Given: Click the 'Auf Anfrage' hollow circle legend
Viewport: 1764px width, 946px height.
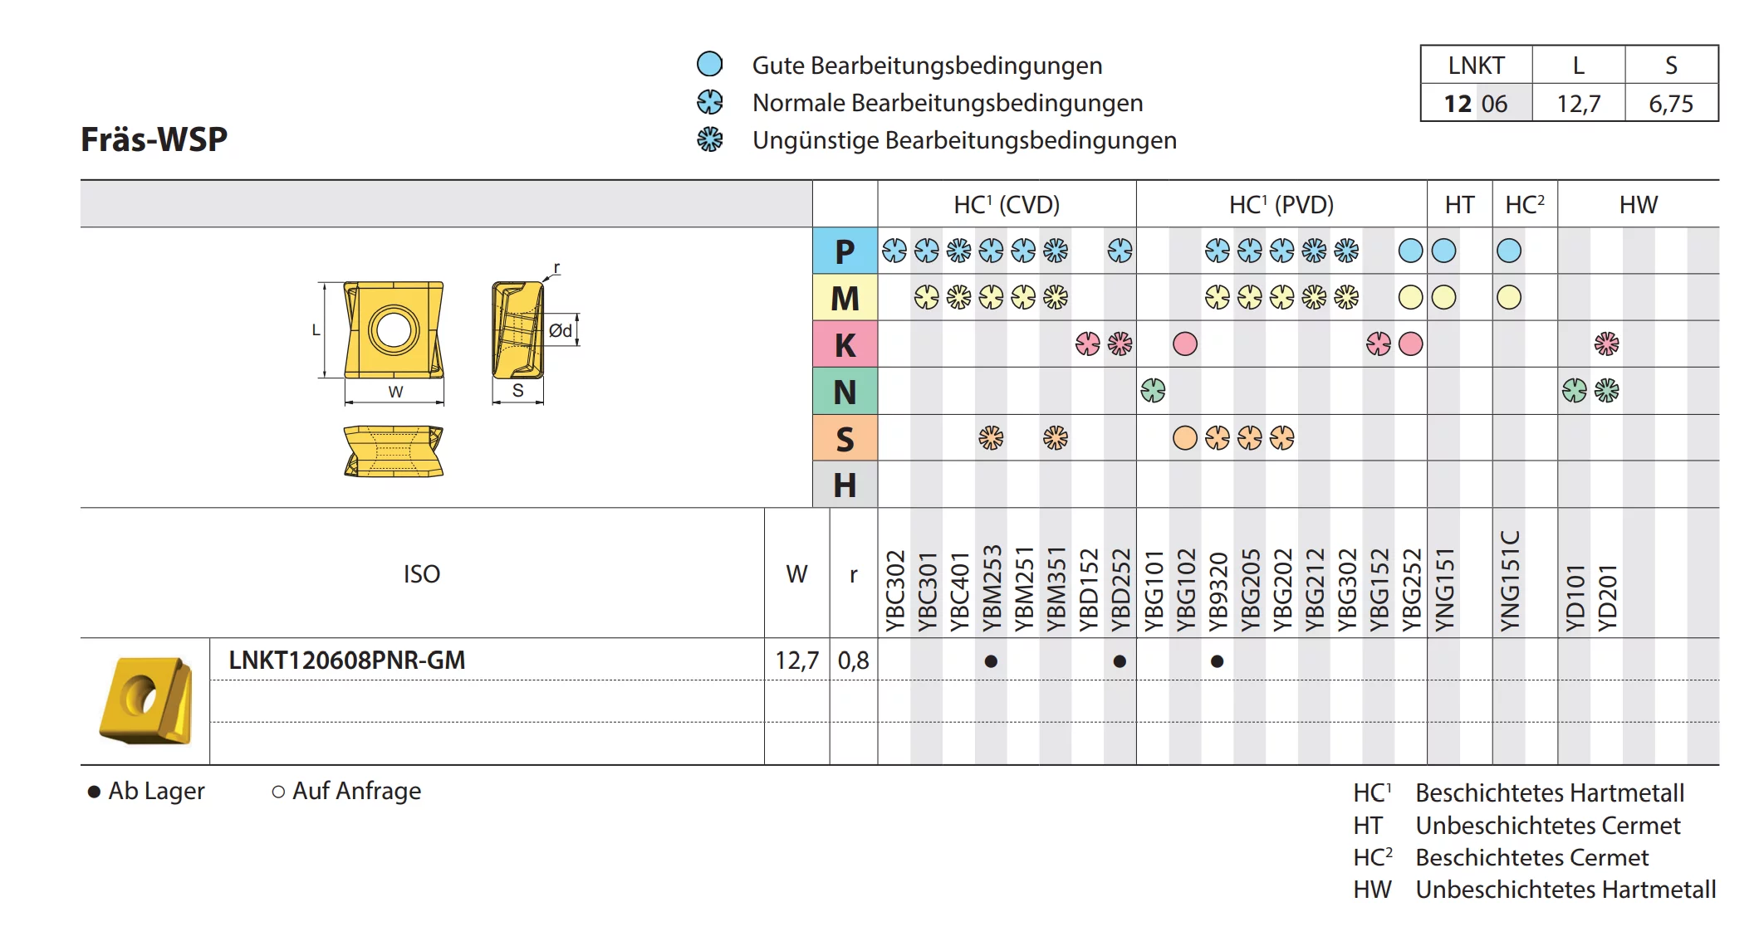Looking at the screenshot, I should pos(278,792).
